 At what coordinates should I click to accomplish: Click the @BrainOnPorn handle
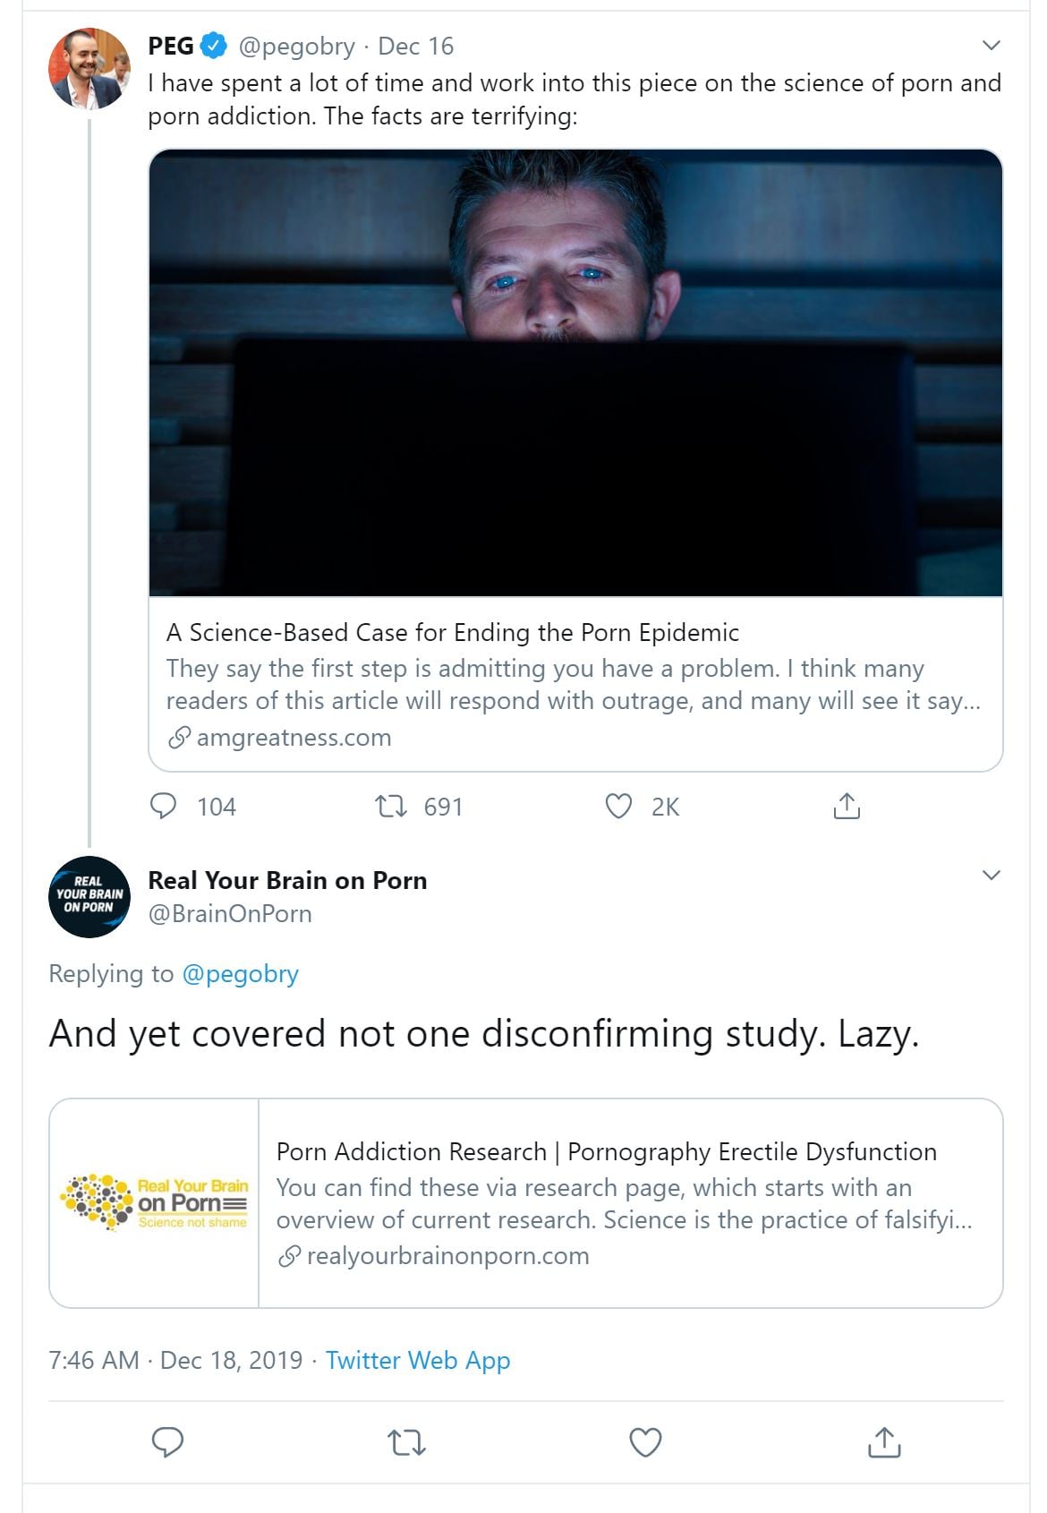pos(230,914)
